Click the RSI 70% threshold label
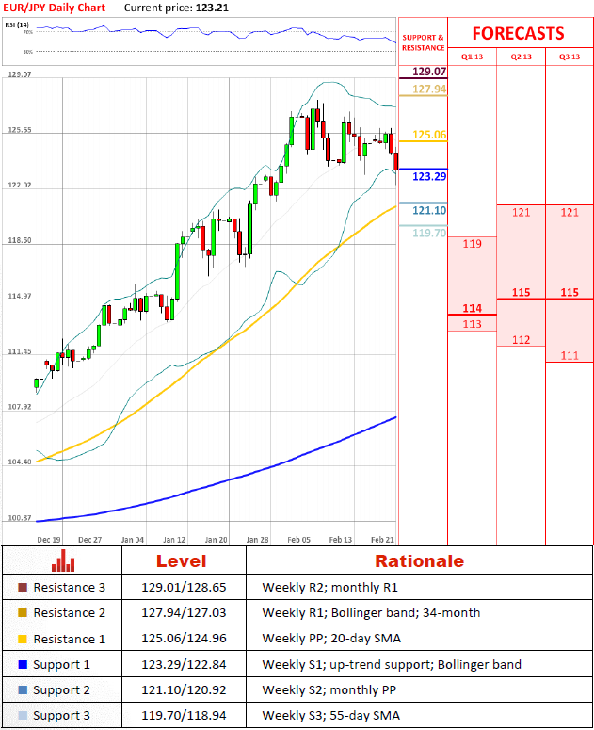The image size is (594, 730). (28, 32)
